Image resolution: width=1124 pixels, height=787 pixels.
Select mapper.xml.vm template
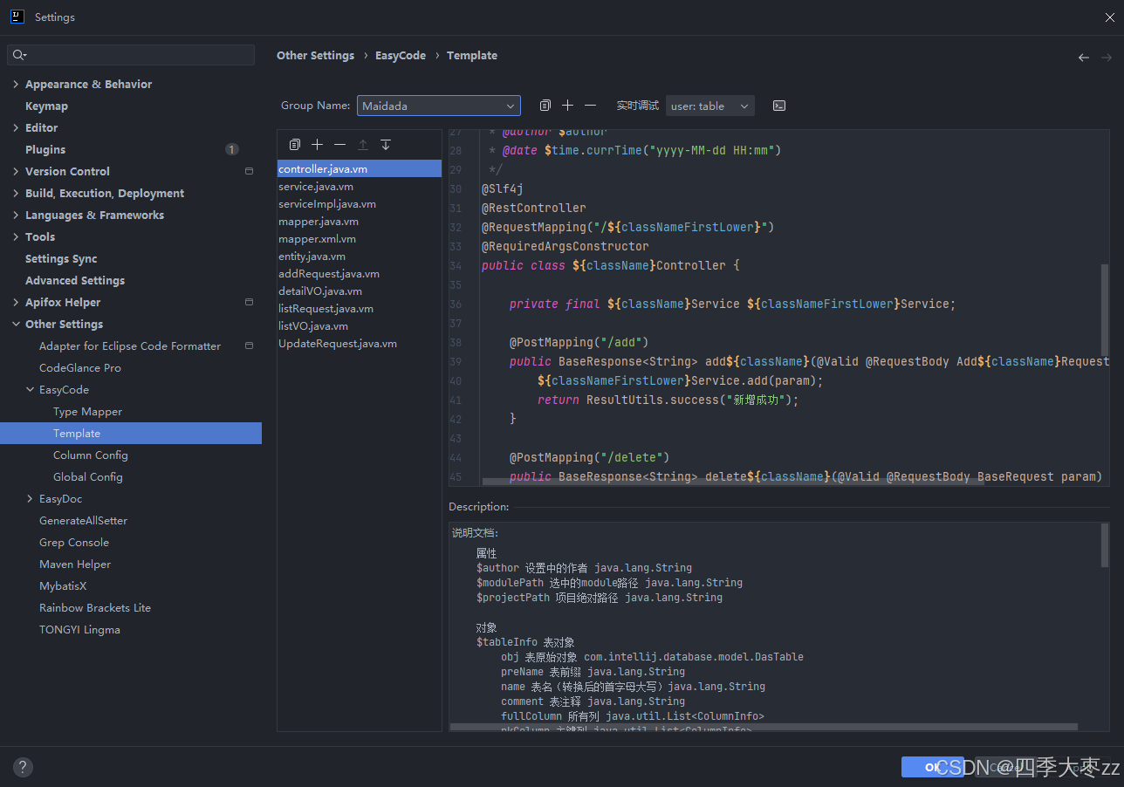coord(360,238)
